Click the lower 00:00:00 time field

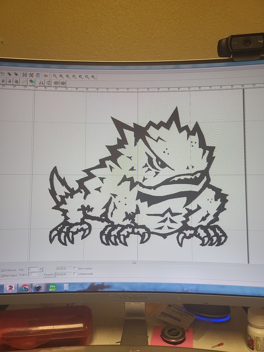pos(64,274)
